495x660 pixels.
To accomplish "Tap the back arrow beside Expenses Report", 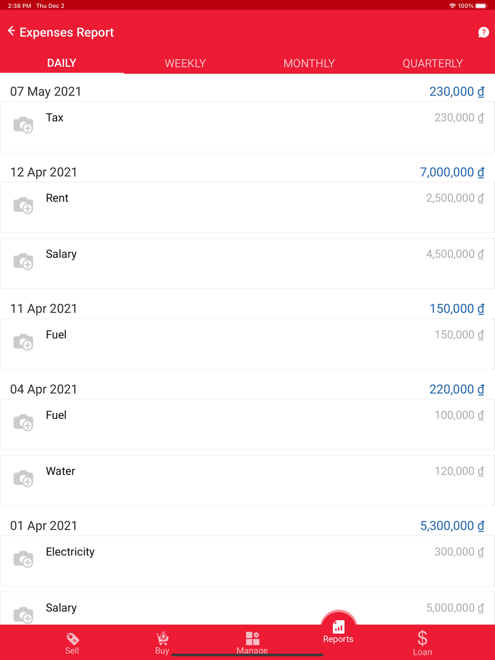I will [11, 32].
